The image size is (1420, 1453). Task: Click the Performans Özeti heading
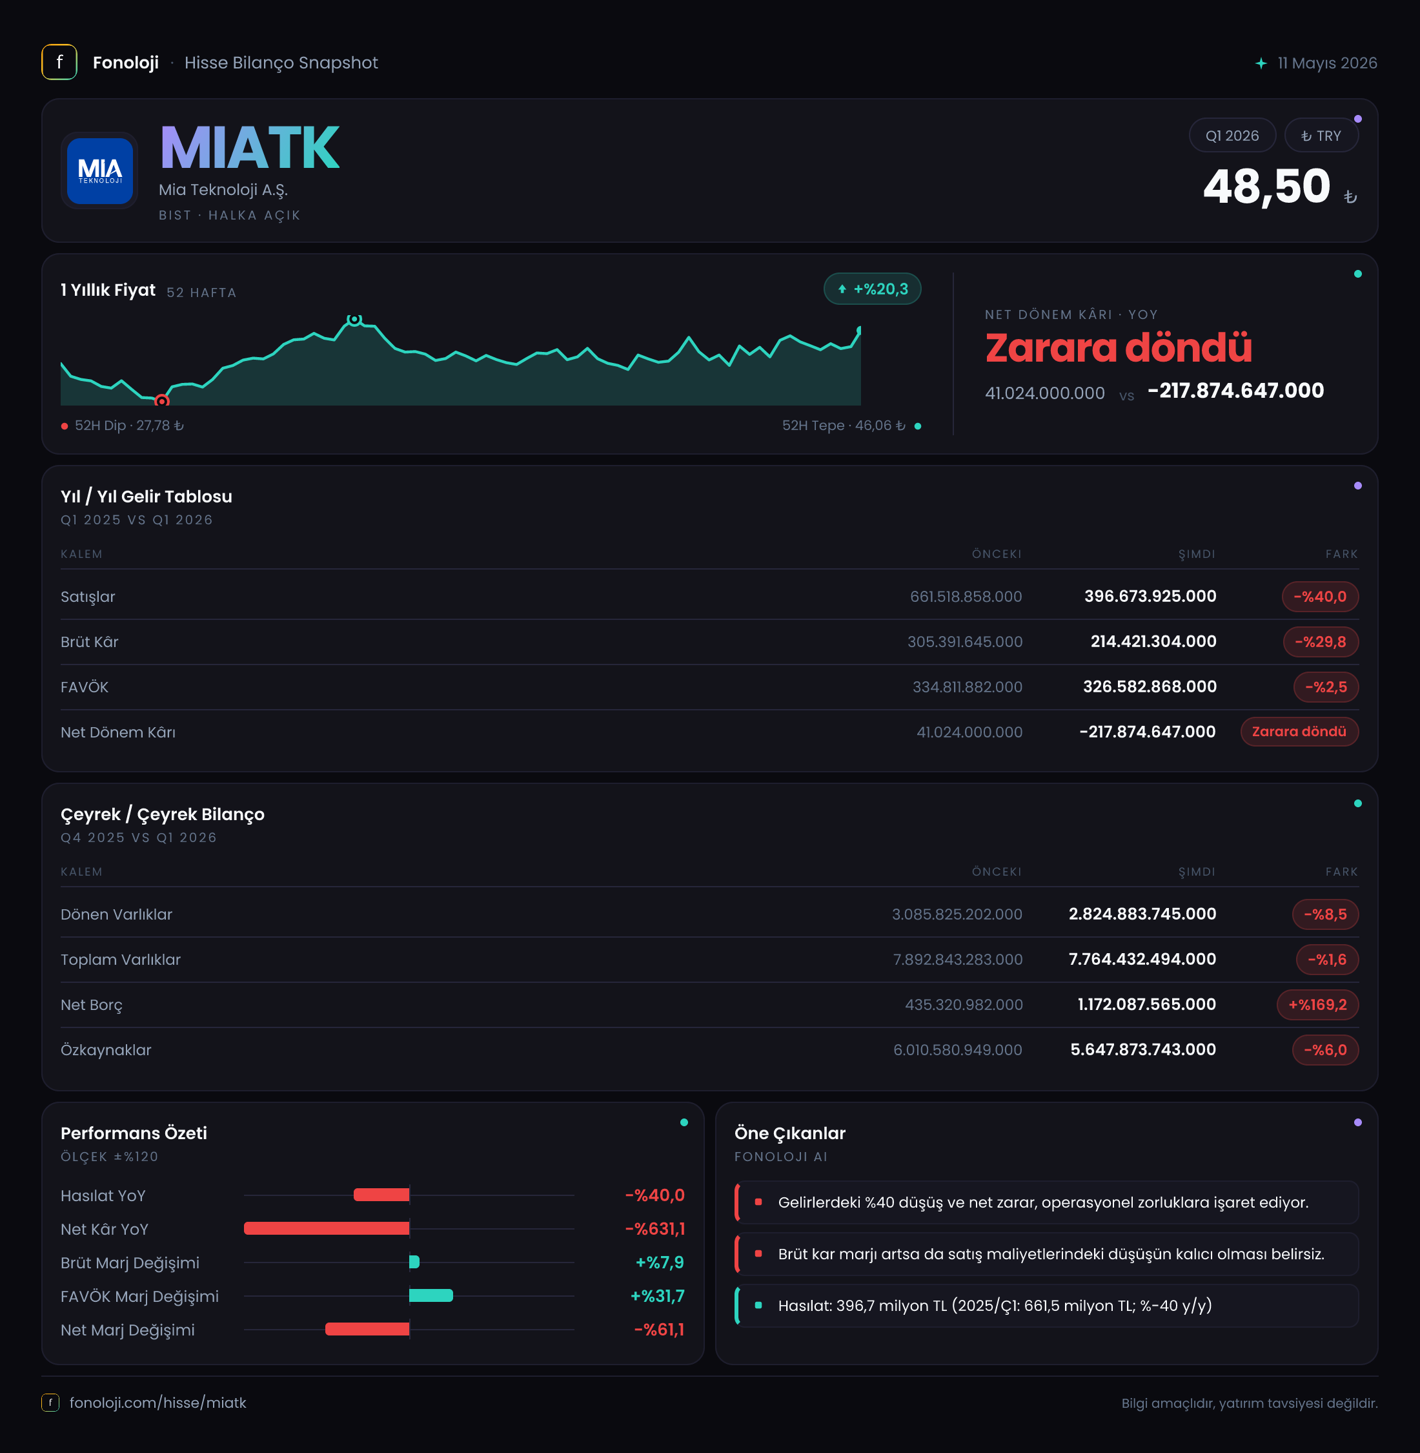(x=134, y=1133)
